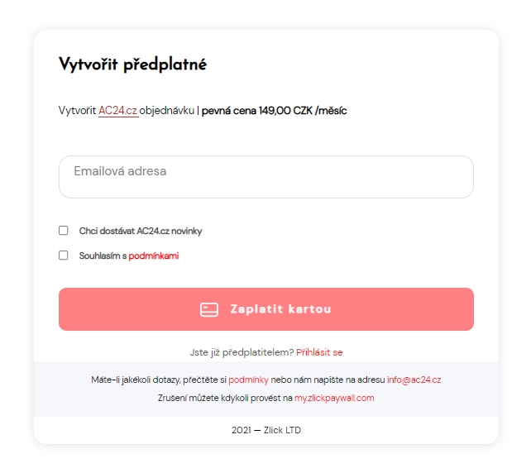Tick the terms agreement checkbox

(x=64, y=256)
